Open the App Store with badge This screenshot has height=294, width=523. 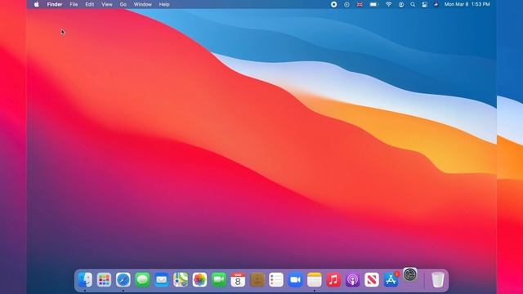click(391, 279)
